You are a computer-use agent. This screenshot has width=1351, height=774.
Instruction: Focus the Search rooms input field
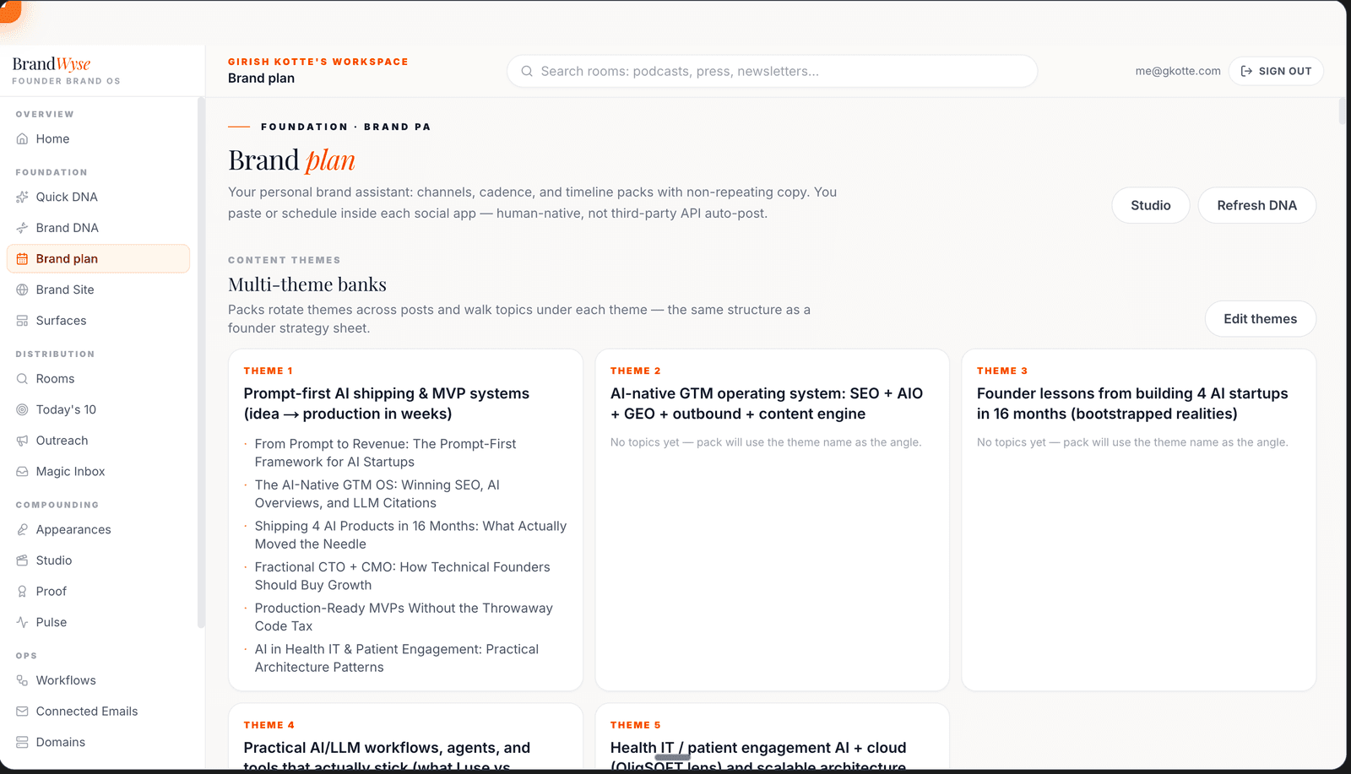click(x=772, y=72)
